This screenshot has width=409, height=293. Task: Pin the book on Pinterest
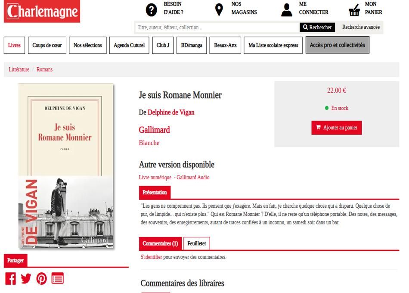coord(42,278)
